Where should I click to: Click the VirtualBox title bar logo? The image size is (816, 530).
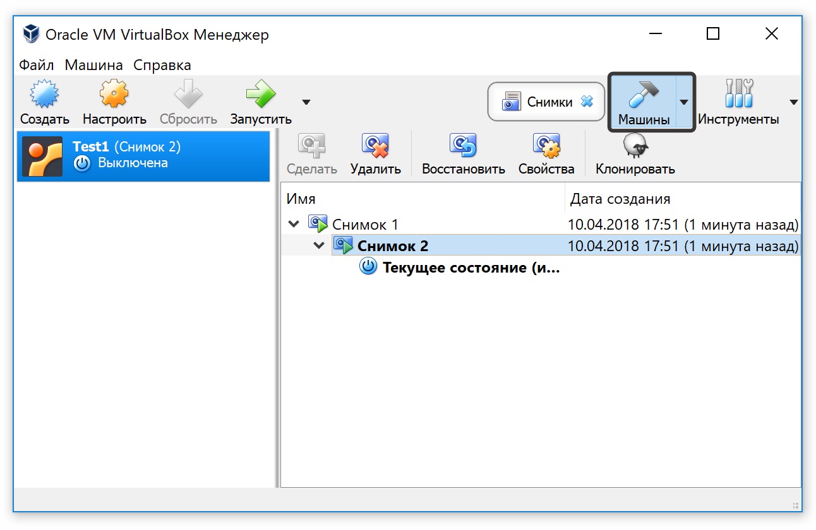click(x=31, y=34)
